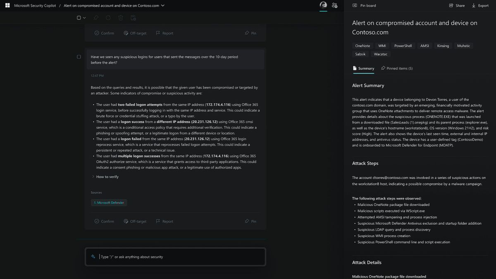
Task: Pin the suspicious logins response
Action: 250,221
